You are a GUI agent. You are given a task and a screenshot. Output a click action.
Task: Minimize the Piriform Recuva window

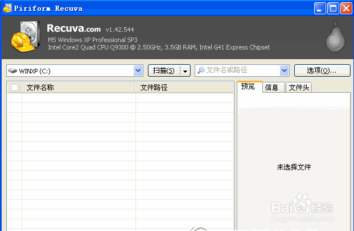tap(320, 9)
